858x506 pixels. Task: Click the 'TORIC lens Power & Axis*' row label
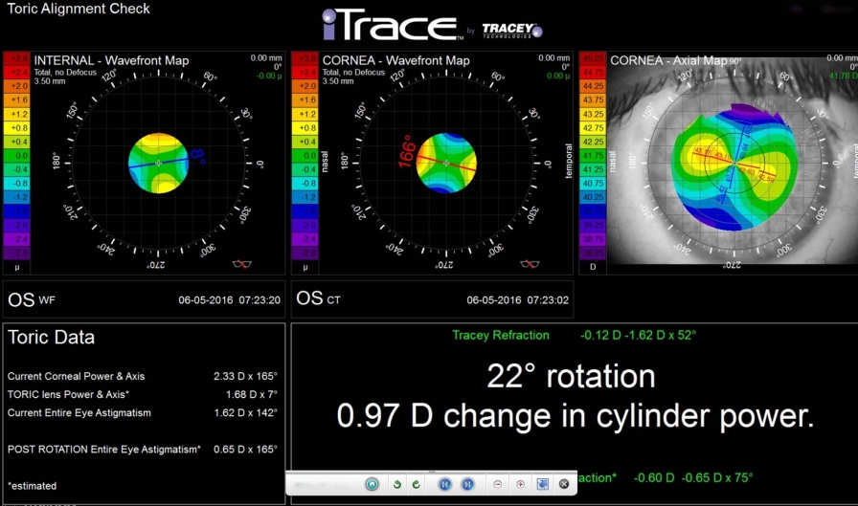pos(68,394)
